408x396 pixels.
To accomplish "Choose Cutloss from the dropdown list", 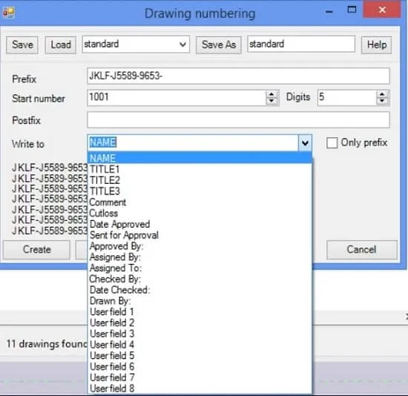I will point(200,213).
